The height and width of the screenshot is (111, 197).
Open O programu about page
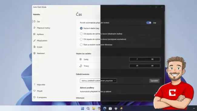(42, 97)
